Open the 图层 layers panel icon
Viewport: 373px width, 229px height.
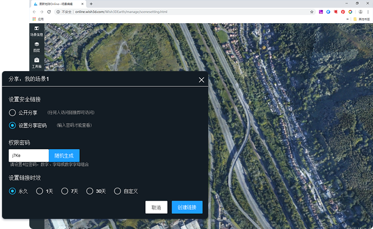coord(36,47)
